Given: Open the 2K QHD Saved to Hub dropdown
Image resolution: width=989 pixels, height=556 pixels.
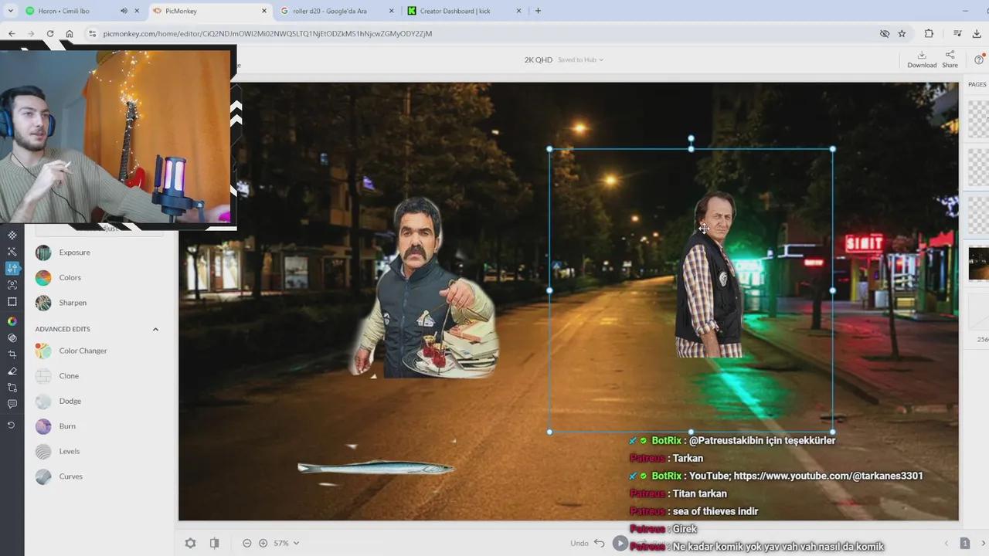Looking at the screenshot, I should pos(564,59).
